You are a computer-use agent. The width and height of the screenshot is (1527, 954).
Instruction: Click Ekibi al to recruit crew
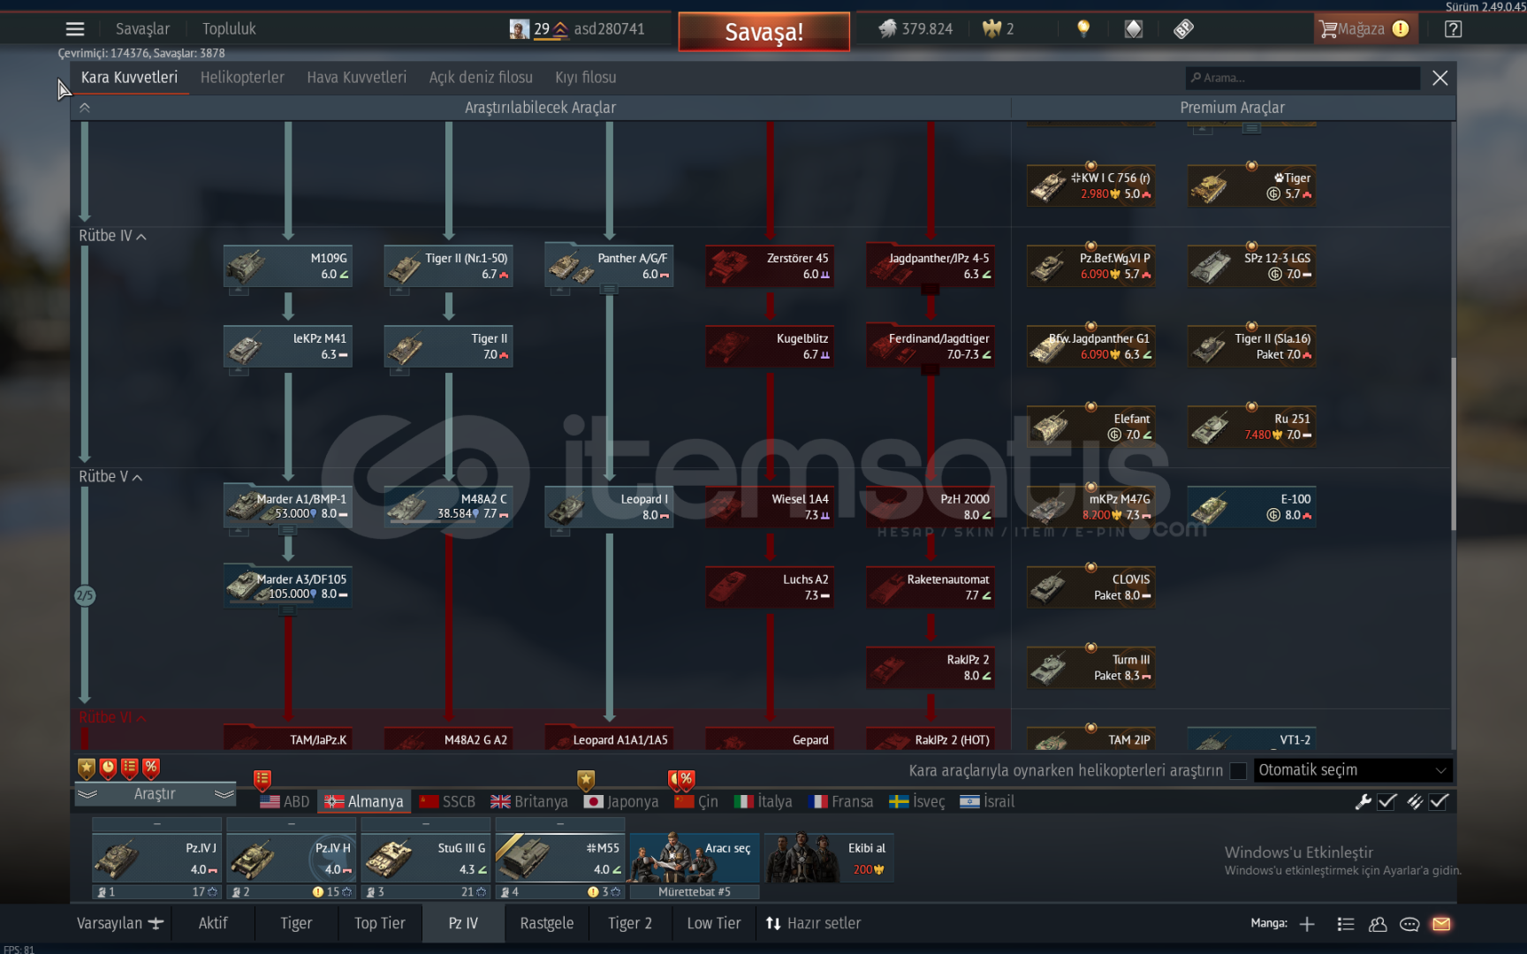pyautogui.click(x=829, y=859)
